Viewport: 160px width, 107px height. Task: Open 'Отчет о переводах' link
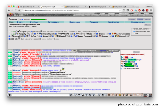coord(122,15)
